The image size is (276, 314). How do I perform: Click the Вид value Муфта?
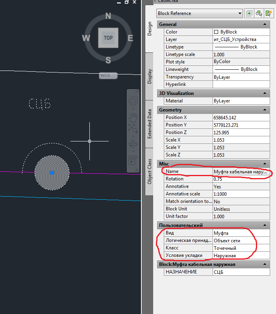[241, 233]
